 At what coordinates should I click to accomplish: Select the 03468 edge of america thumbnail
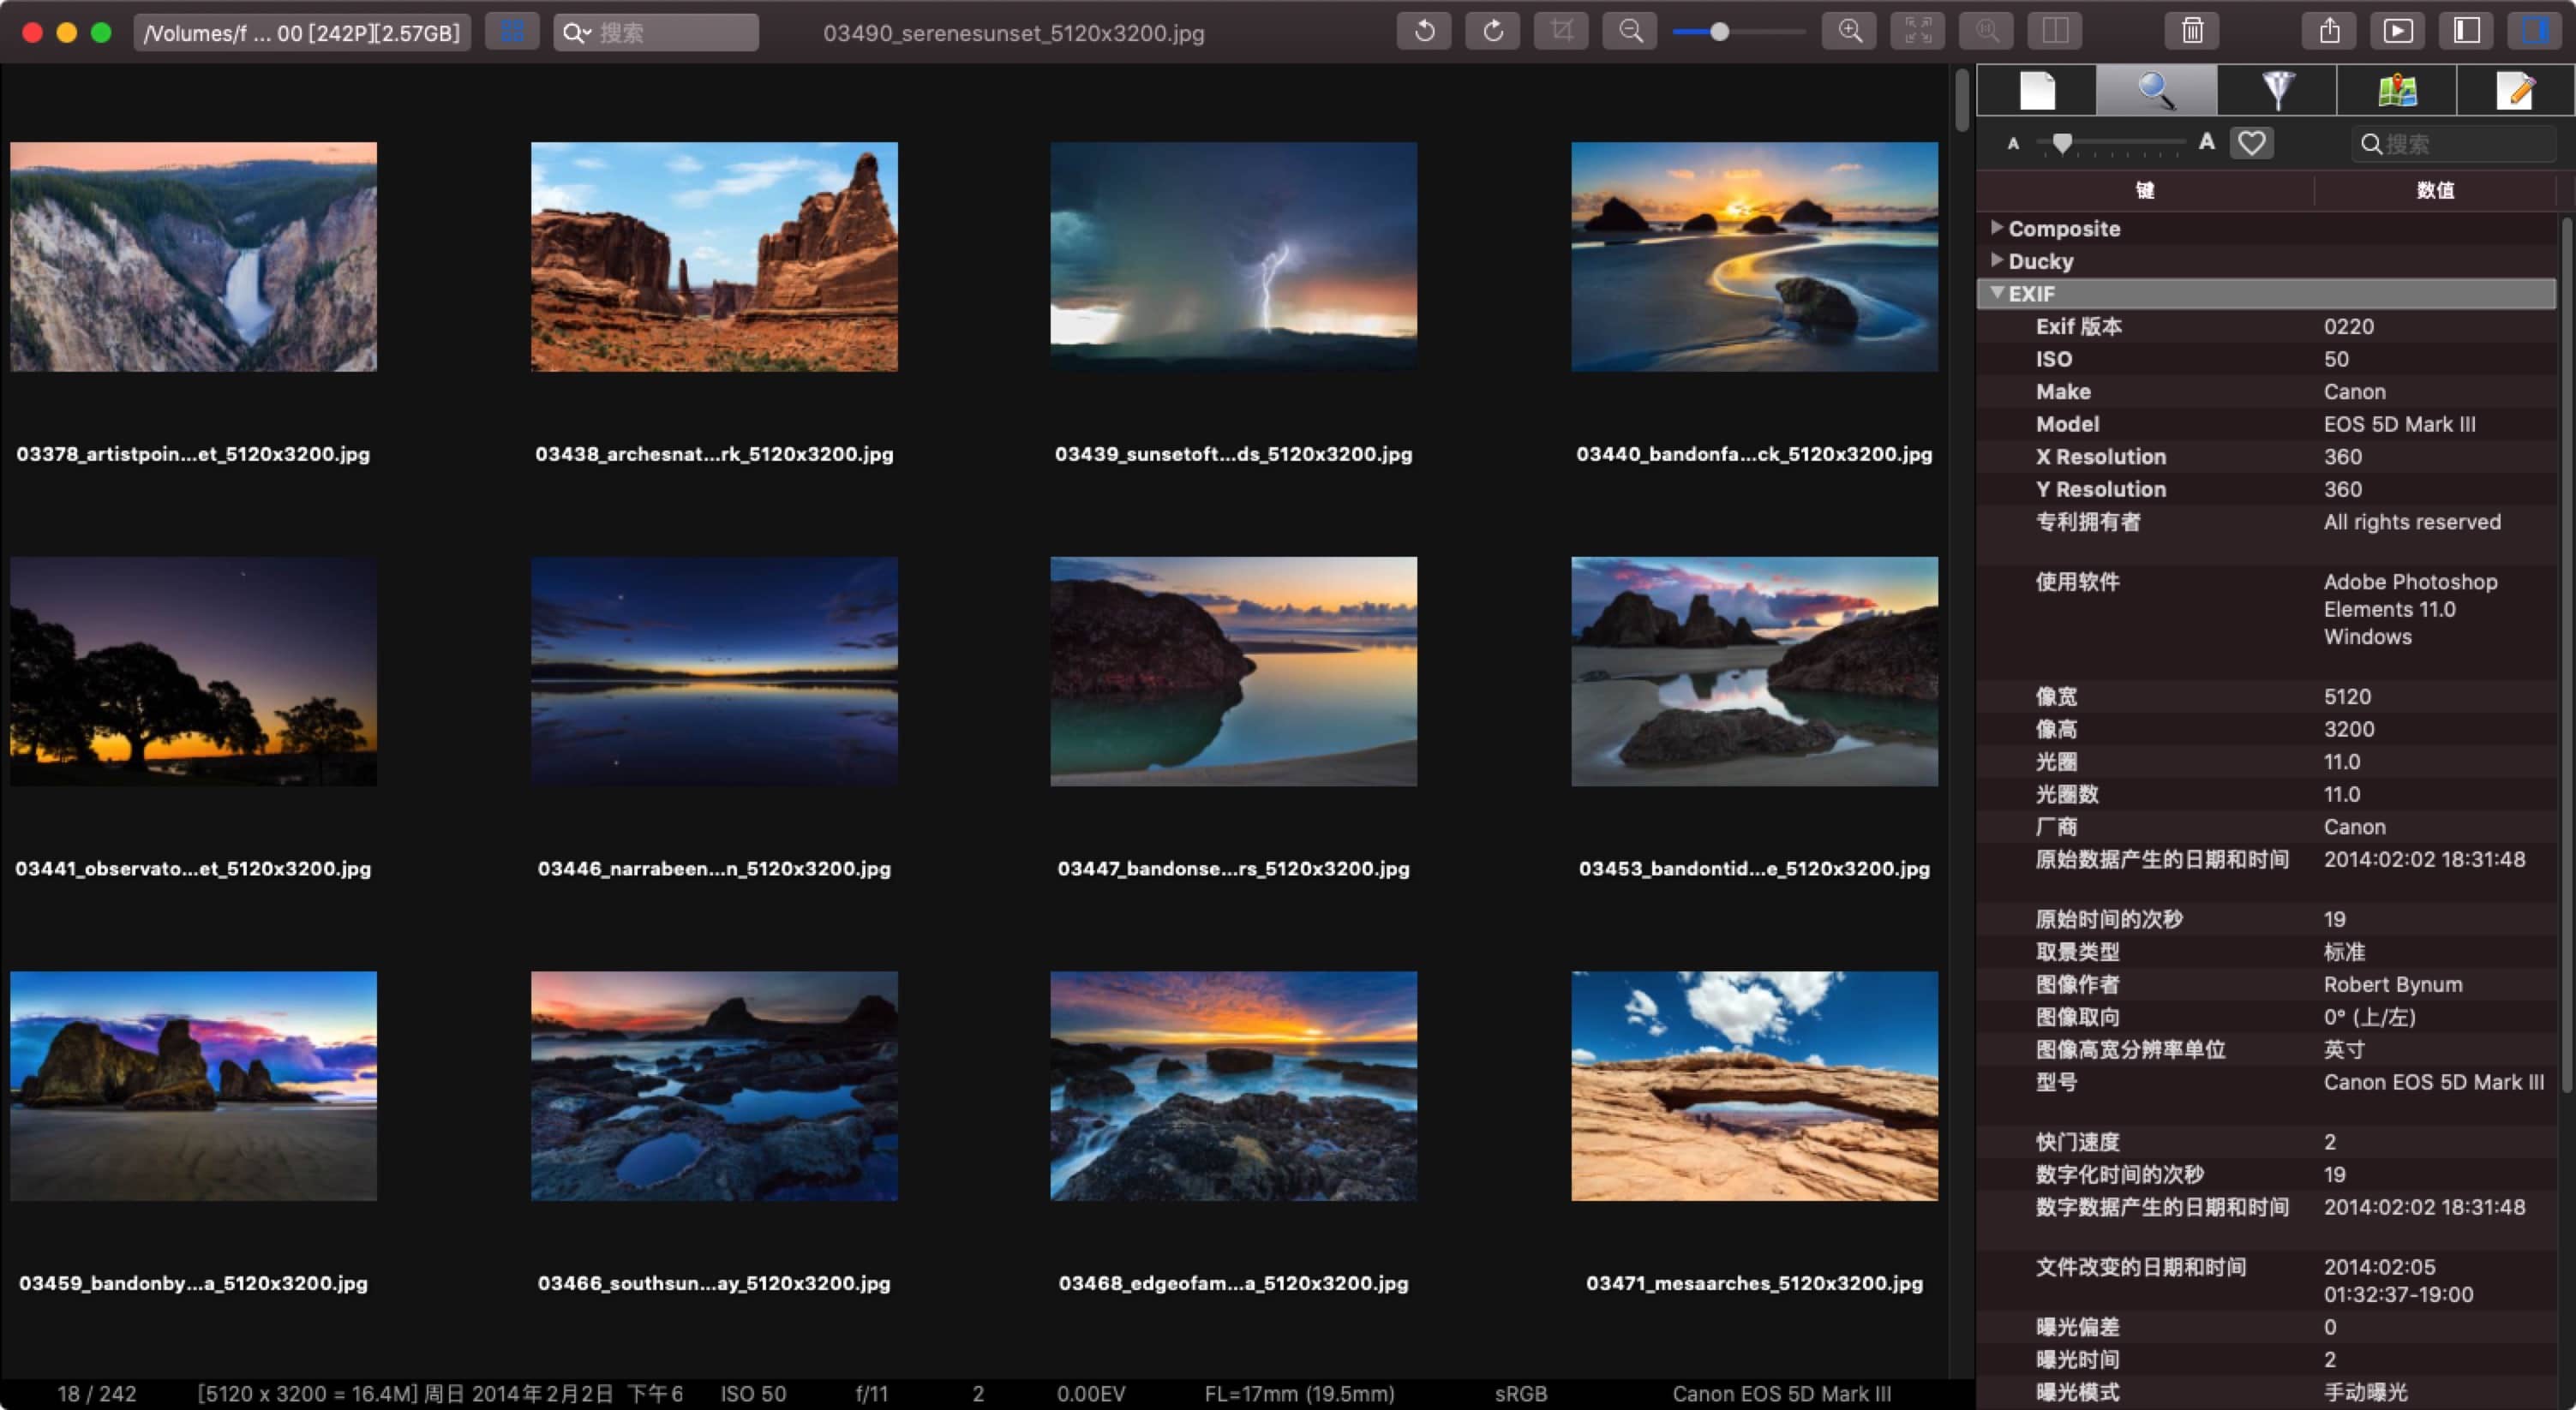pos(1233,1086)
